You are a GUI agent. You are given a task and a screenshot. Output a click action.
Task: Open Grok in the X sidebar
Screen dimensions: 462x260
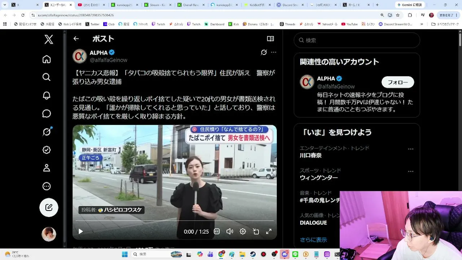[x=47, y=132]
